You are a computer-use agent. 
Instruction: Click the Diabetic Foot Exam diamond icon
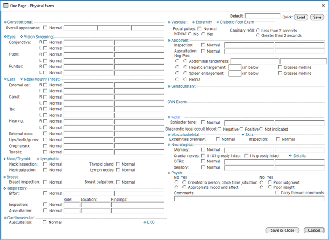click(x=218, y=22)
